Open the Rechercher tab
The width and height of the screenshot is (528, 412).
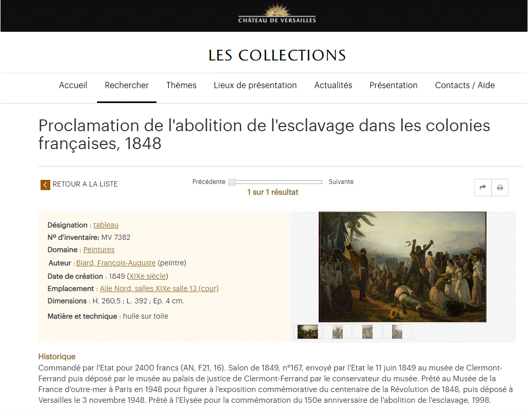(x=127, y=86)
